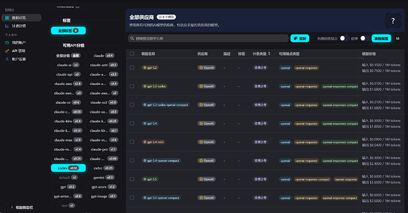The image size is (408, 213).
Task: Click the OpenAI vendor icon in gpt-5.2 row
Action: coord(201,68)
